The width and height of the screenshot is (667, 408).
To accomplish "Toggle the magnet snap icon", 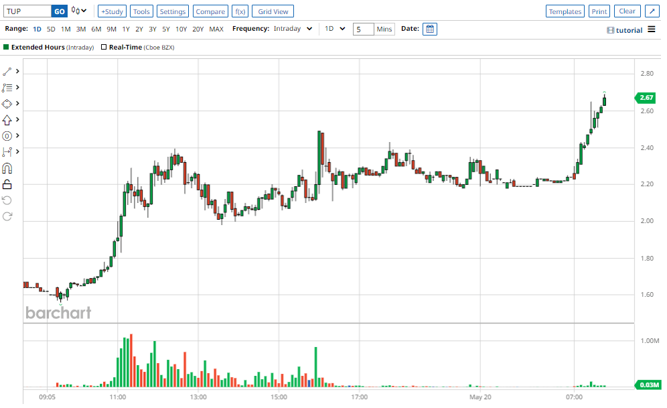I will 7,168.
